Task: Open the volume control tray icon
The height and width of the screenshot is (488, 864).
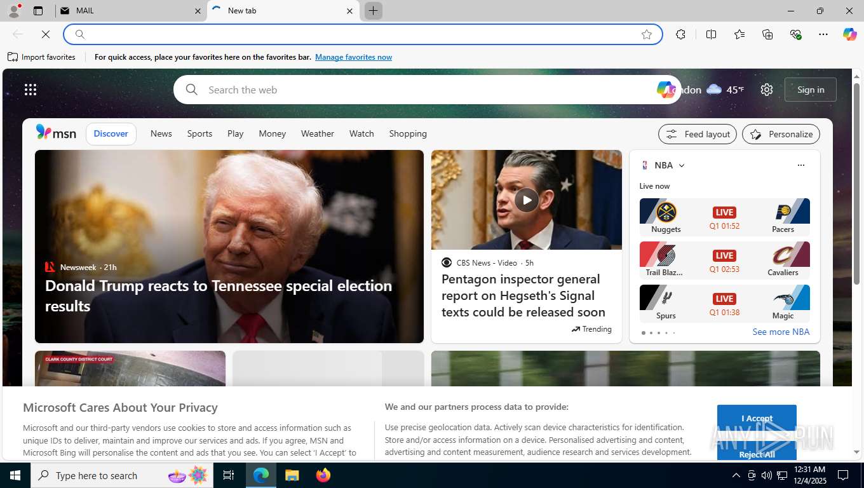Action: 766,475
